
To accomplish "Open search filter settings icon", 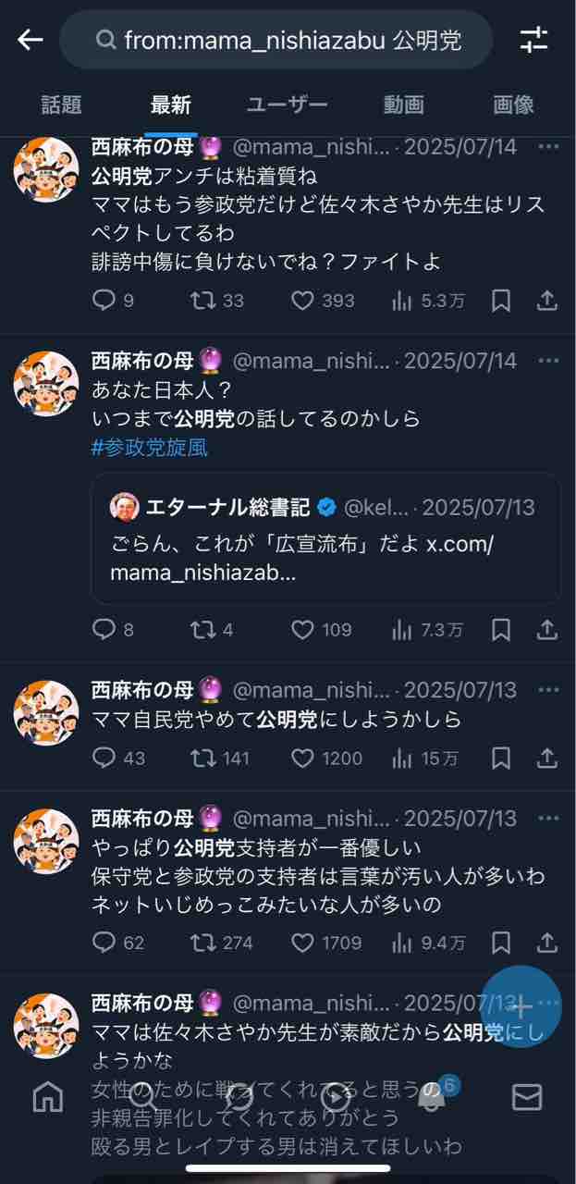I will (x=534, y=40).
